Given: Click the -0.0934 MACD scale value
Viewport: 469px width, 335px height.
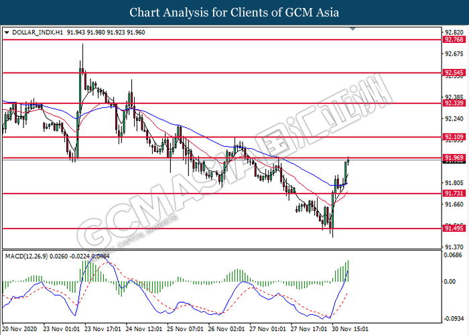Looking at the screenshot, I should [453, 318].
